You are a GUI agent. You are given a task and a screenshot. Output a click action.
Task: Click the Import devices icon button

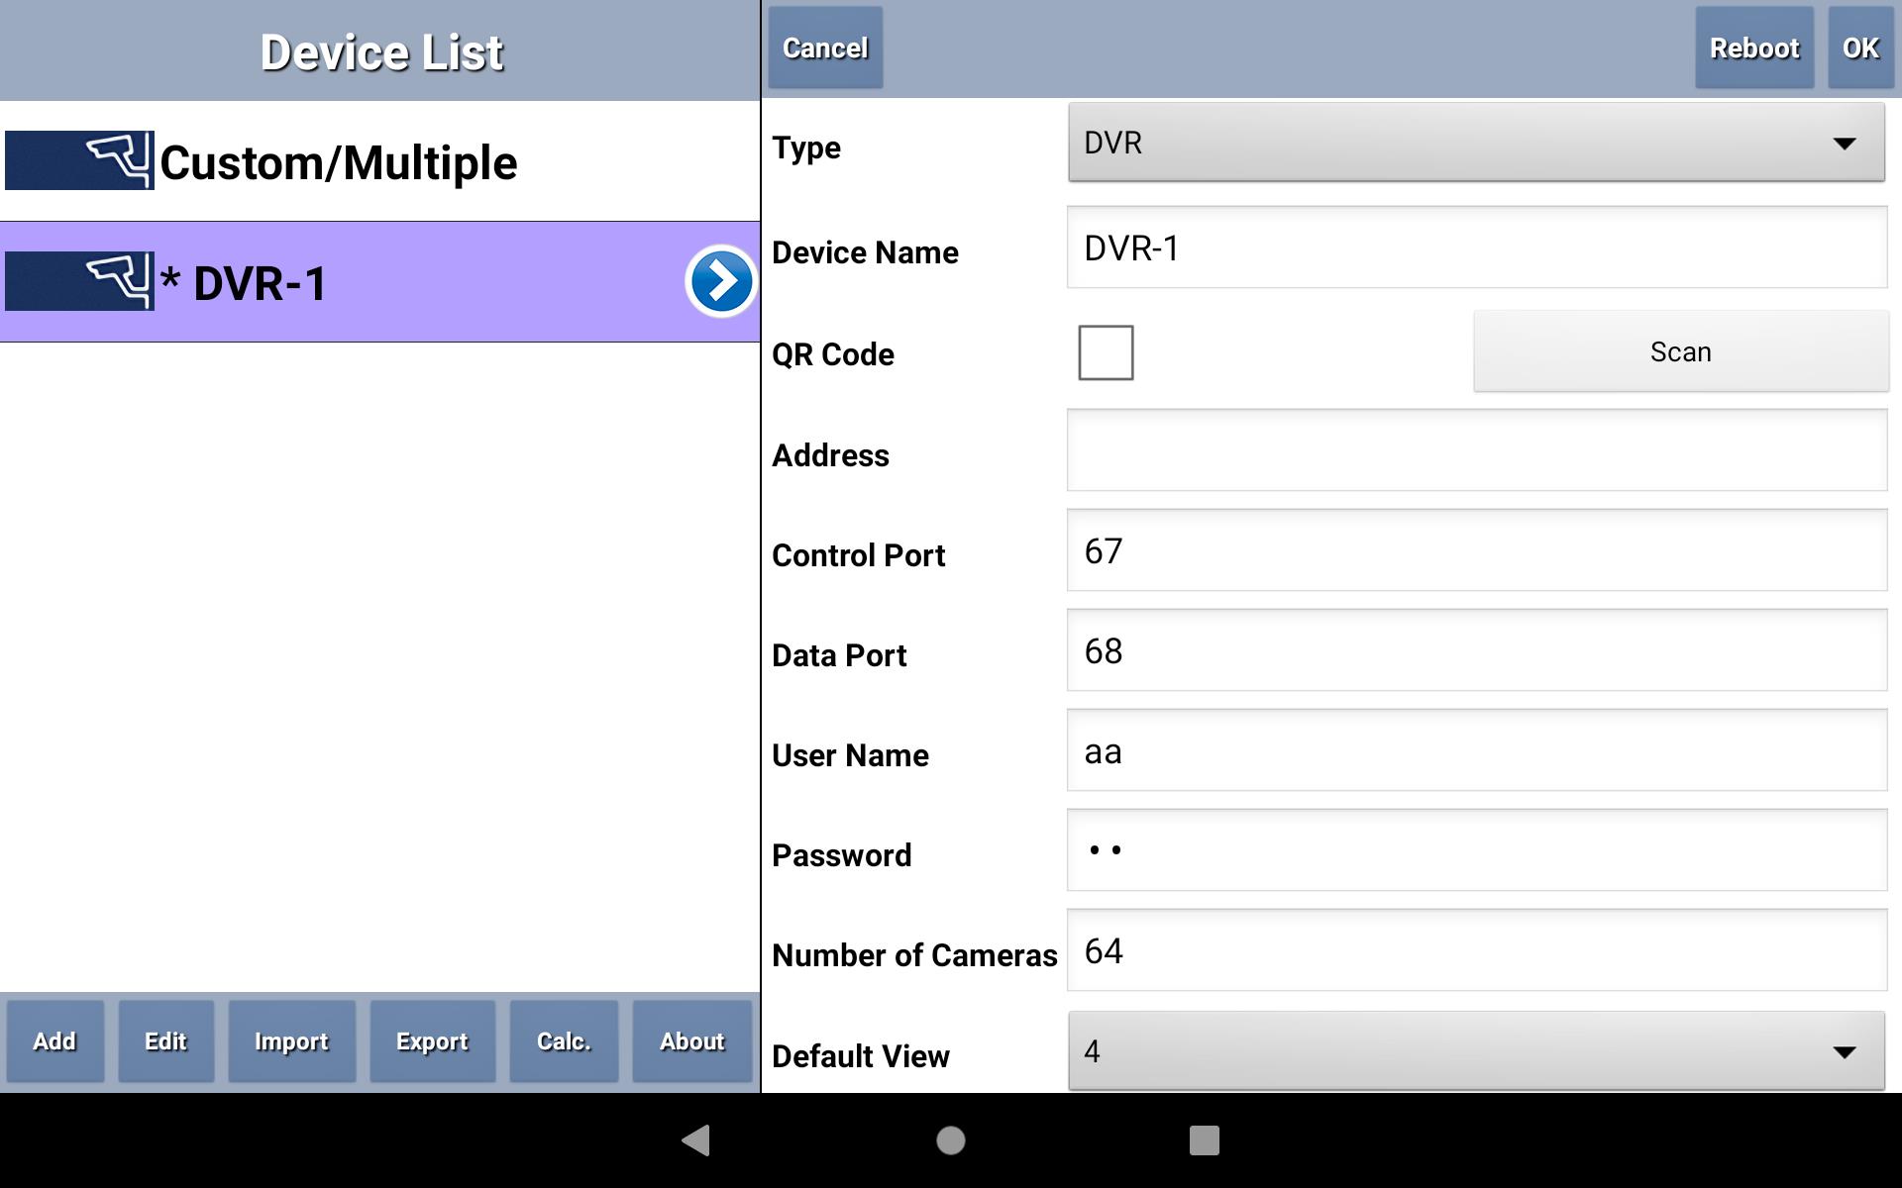click(293, 1040)
